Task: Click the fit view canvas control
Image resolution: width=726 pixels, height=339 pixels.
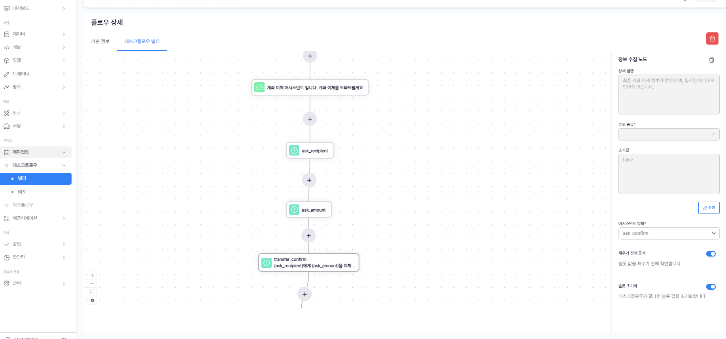Action: [93, 292]
